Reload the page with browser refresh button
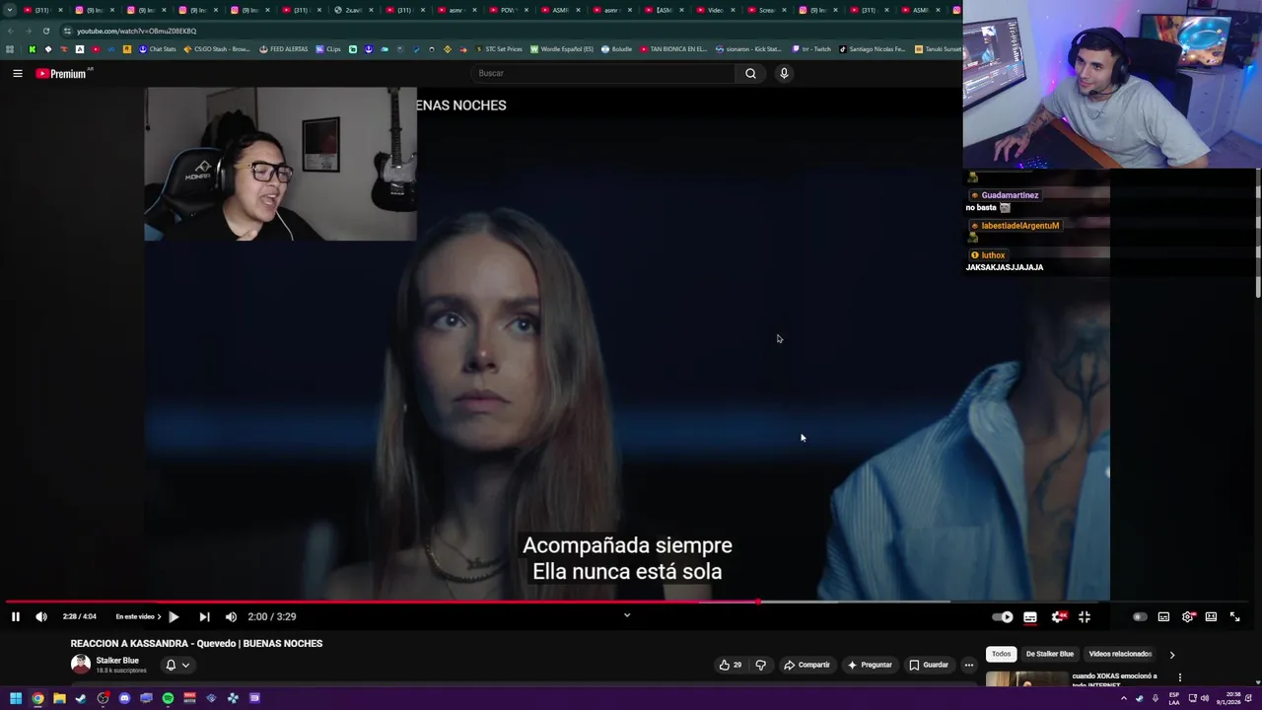 point(45,31)
